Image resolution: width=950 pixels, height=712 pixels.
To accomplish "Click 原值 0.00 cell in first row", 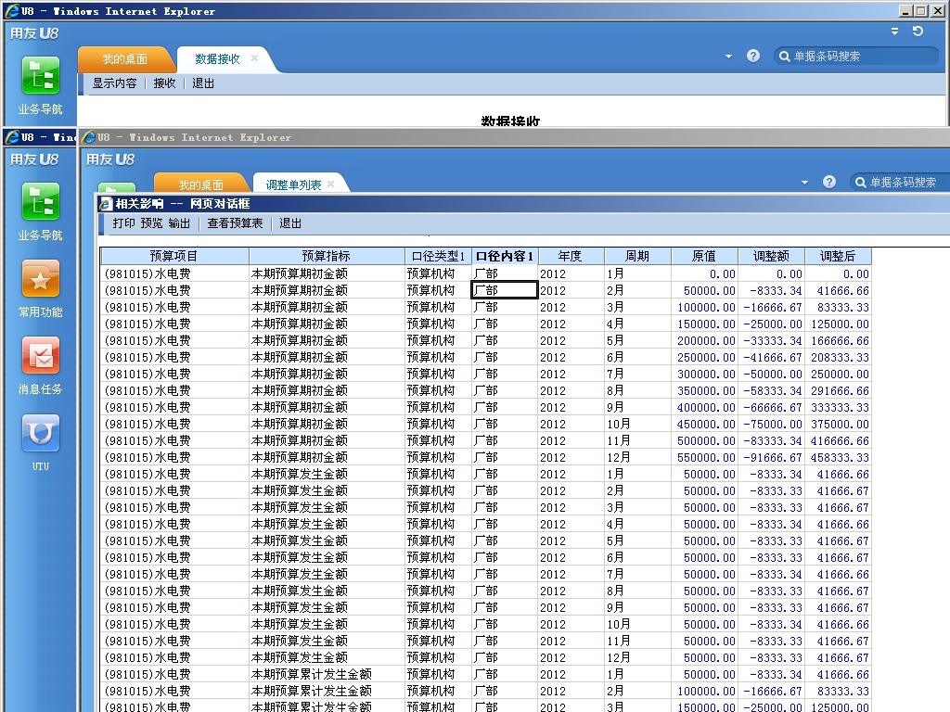I will click(705, 274).
